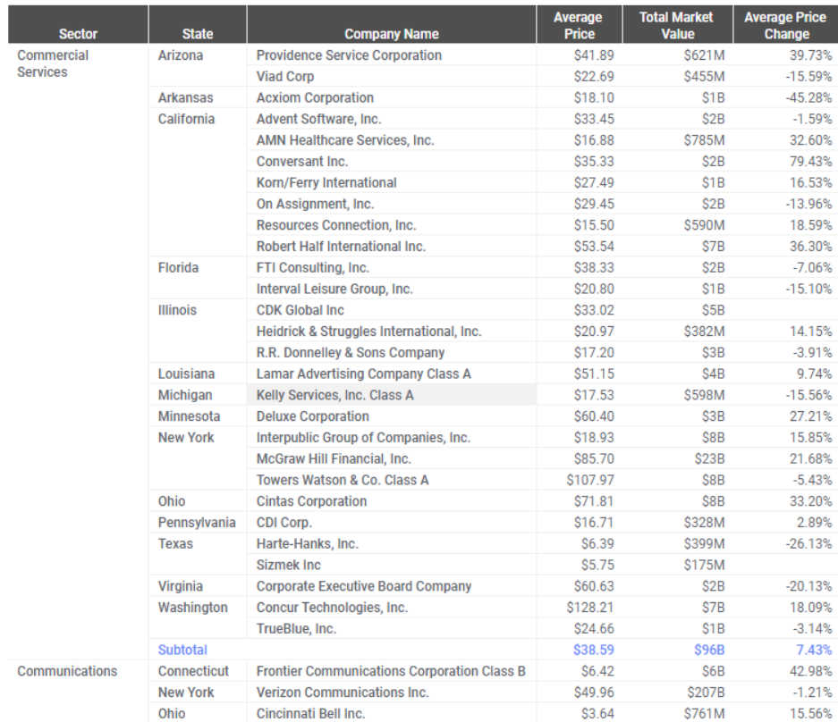Click the Pennsylvania state cell
The height and width of the screenshot is (722, 838).
(197, 522)
